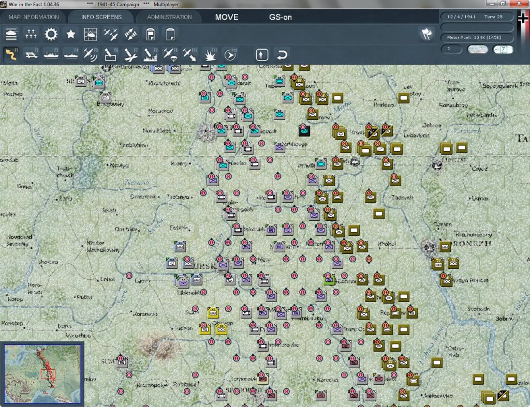Select the F4 amphibious transport mode

[71, 54]
